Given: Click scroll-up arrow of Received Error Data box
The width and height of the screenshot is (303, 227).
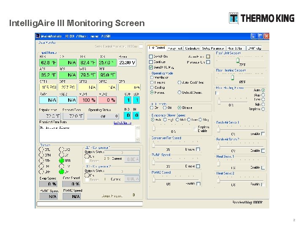Looking at the screenshot, I should 137,127.
